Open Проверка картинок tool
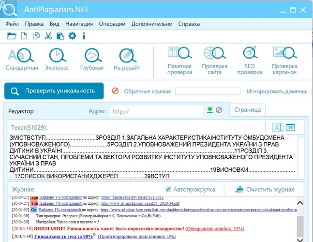313x242 pixels. (x=284, y=60)
